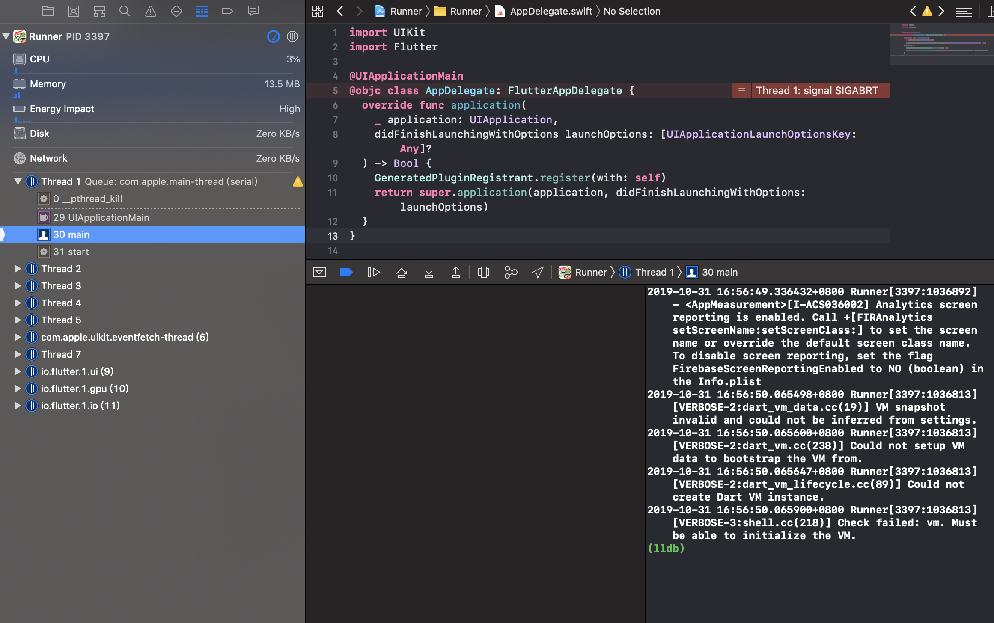Viewport: 994px width, 623px height.
Task: Go back in editor history
Action: [340, 11]
